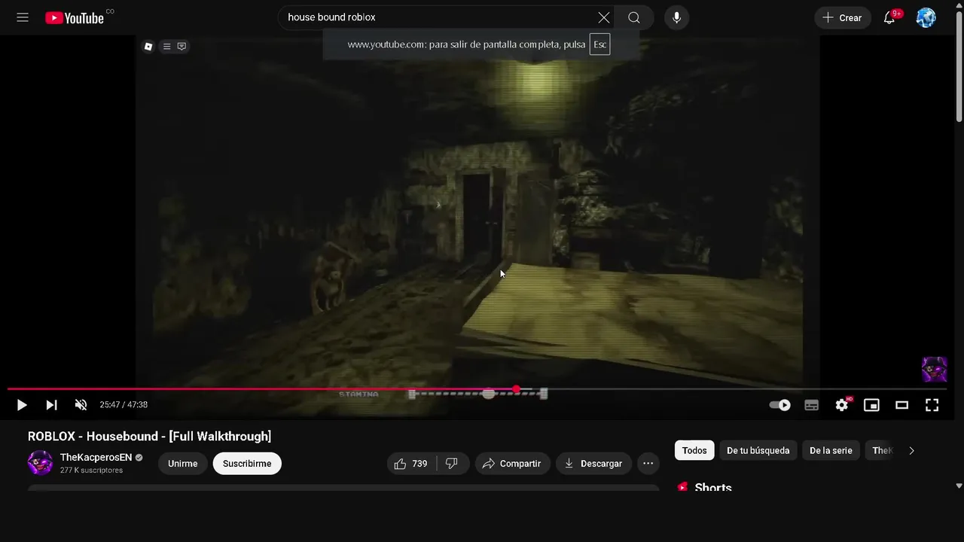Switch to miniplayer mode
This screenshot has height=542, width=964.
[x=871, y=405]
